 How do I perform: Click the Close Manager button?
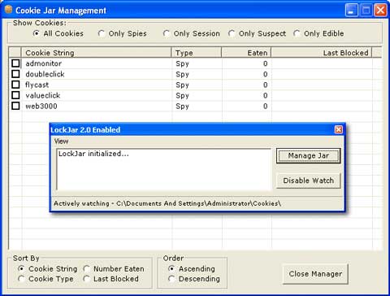(315, 274)
